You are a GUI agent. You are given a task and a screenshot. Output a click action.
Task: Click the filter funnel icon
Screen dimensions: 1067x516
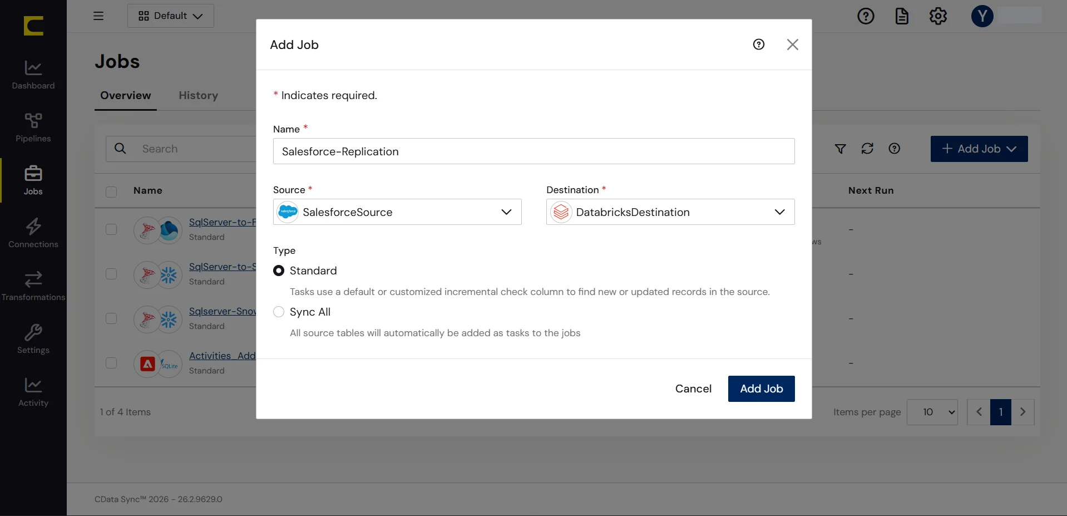(841, 149)
